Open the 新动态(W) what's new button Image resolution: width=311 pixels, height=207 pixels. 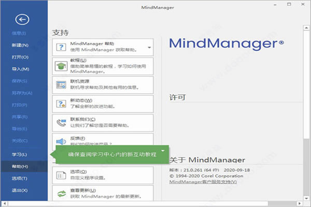point(103,104)
